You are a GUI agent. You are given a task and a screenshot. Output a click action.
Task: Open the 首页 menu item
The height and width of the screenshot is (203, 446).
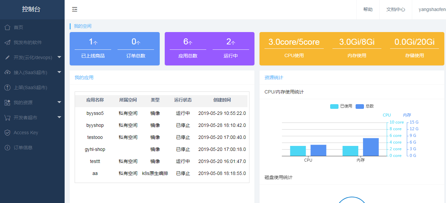(32, 27)
